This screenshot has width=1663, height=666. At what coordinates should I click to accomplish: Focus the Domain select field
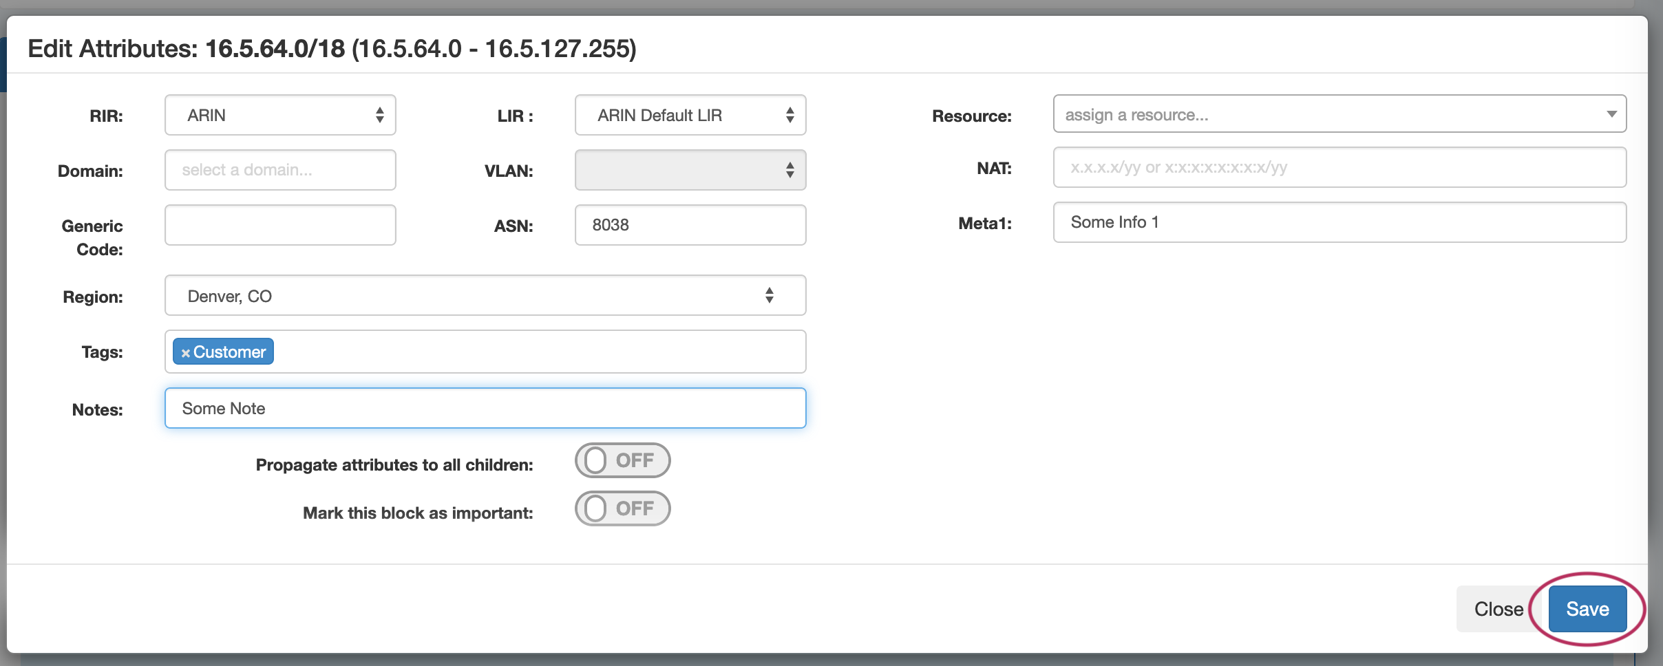tap(280, 170)
